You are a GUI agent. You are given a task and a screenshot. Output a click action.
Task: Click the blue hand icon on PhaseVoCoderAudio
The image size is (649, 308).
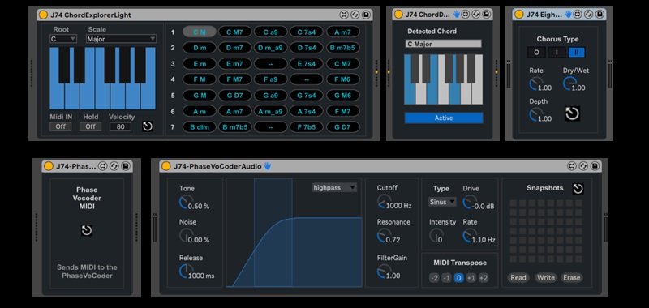click(x=268, y=166)
